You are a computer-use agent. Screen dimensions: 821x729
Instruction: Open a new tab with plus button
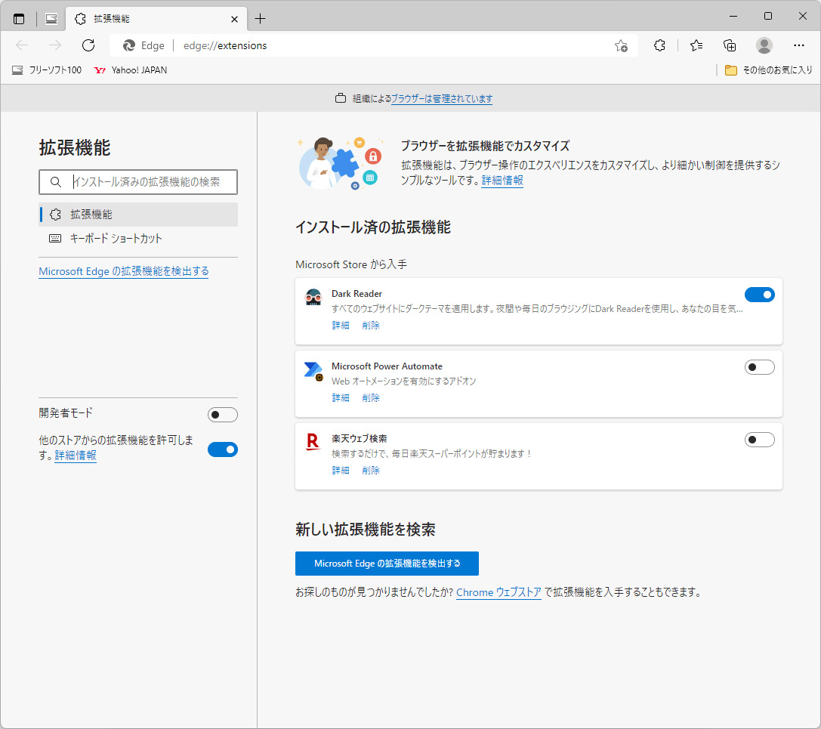261,19
